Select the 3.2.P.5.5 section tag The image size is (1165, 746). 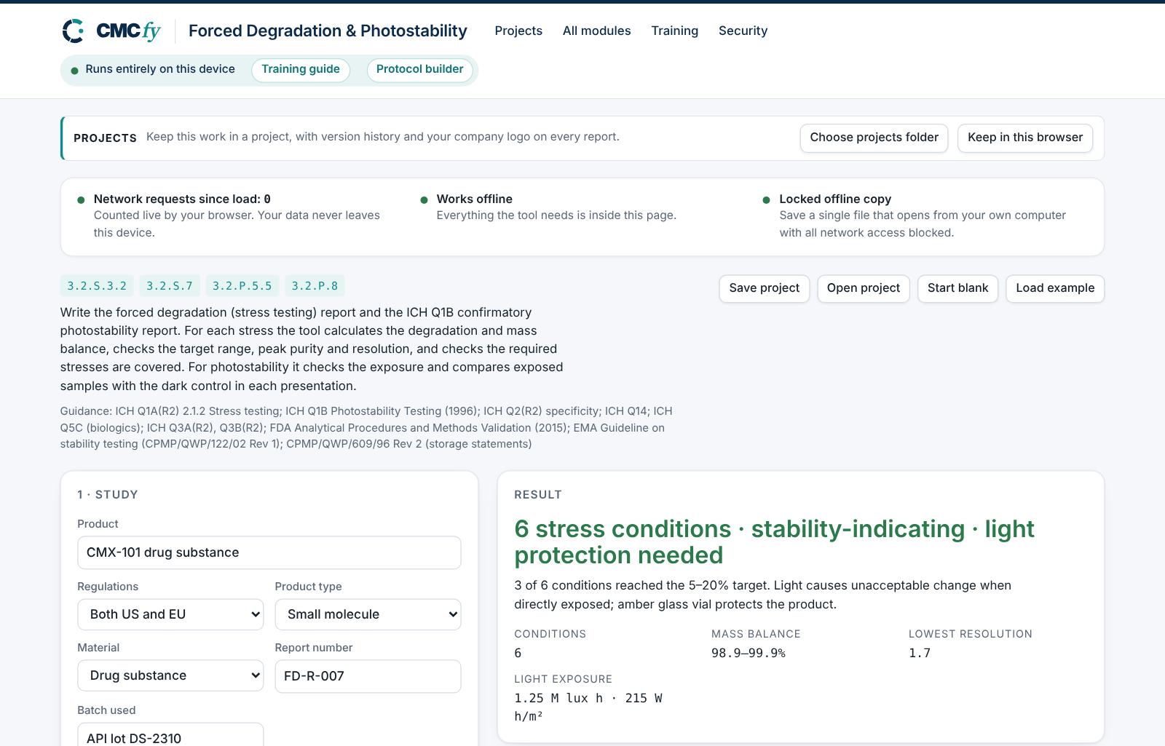[242, 286]
